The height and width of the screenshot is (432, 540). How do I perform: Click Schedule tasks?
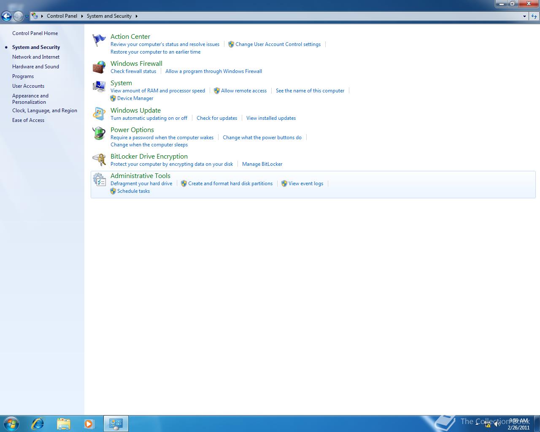[x=133, y=191]
